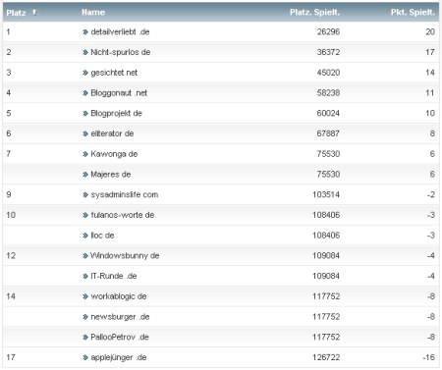The width and height of the screenshot is (442, 370).
Task: Click the arrow icon before gesichtet
Action: point(85,73)
